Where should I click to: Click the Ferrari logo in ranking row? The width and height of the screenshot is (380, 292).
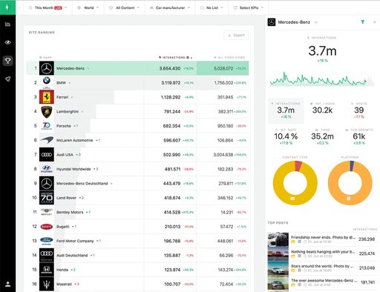point(47,97)
